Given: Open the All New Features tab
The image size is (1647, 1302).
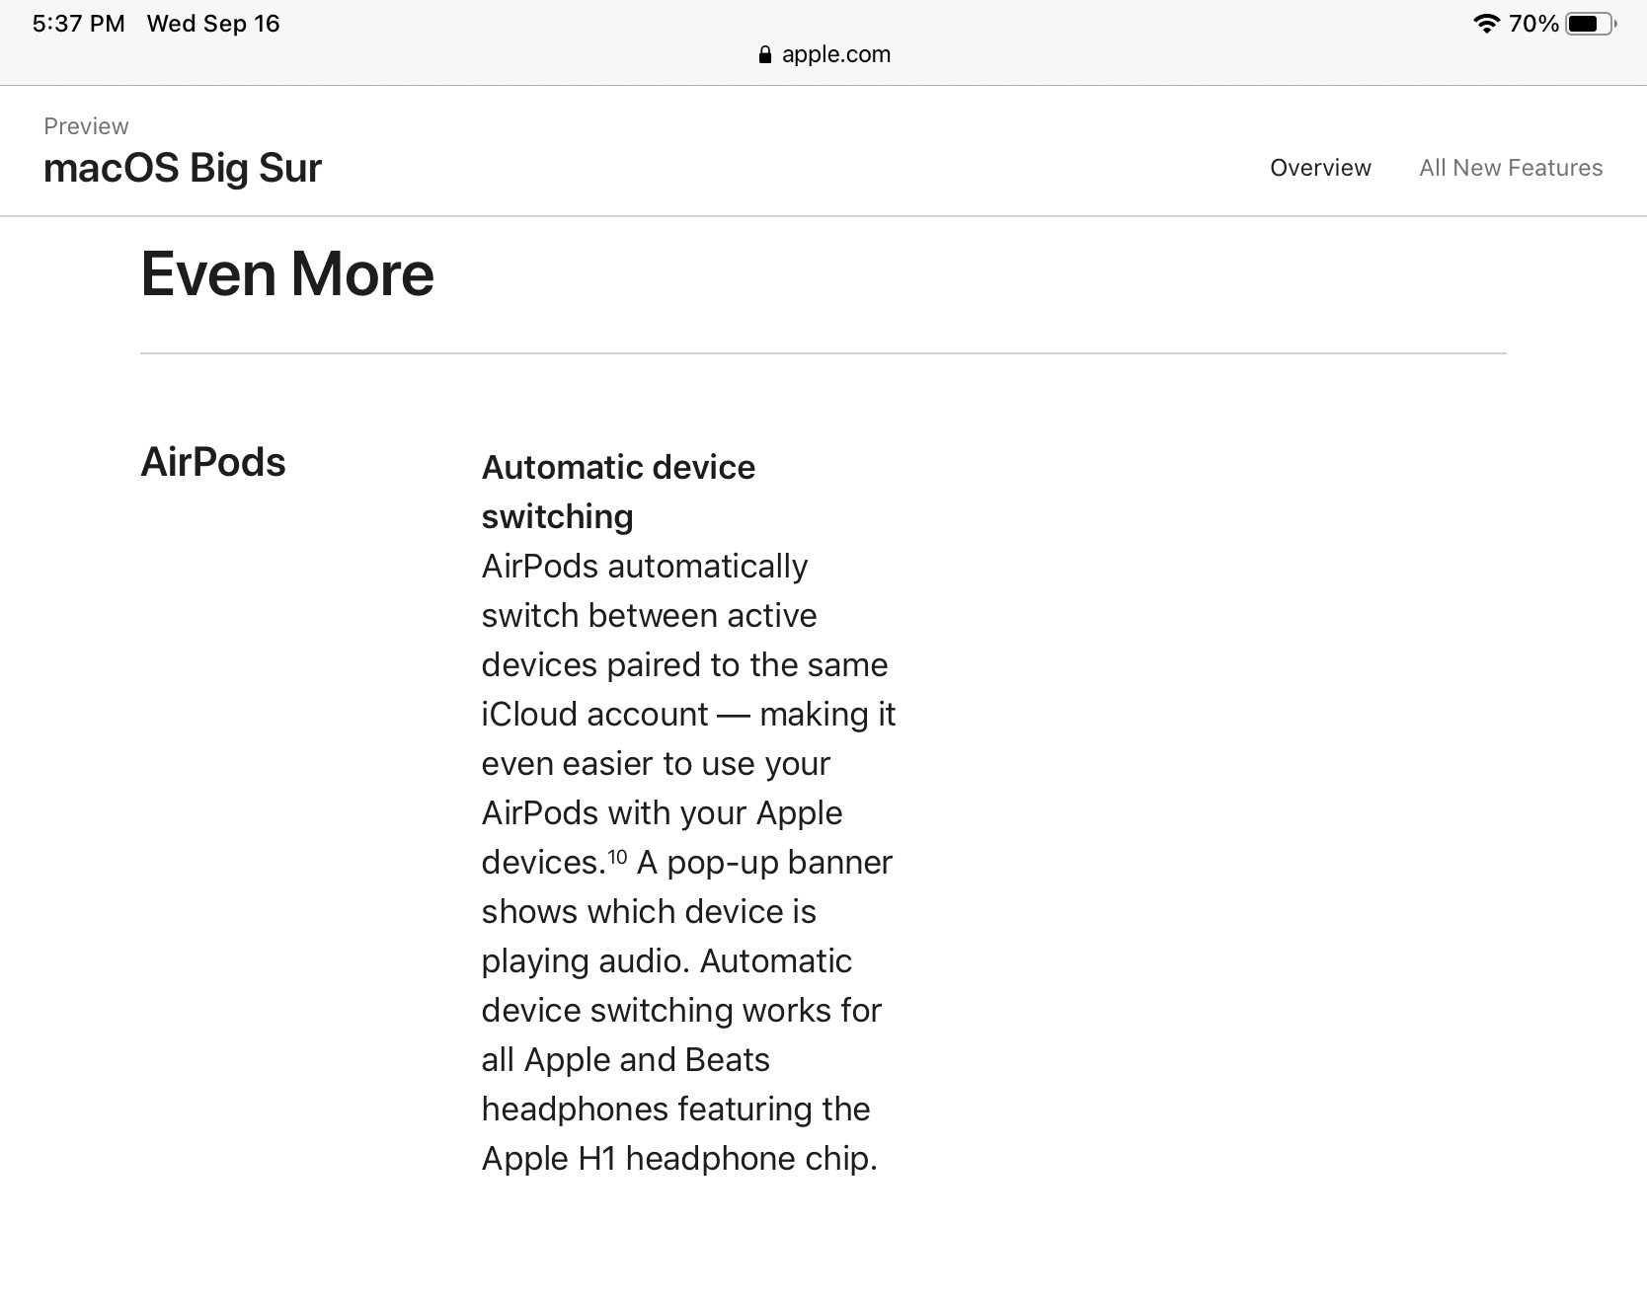Looking at the screenshot, I should (1511, 168).
